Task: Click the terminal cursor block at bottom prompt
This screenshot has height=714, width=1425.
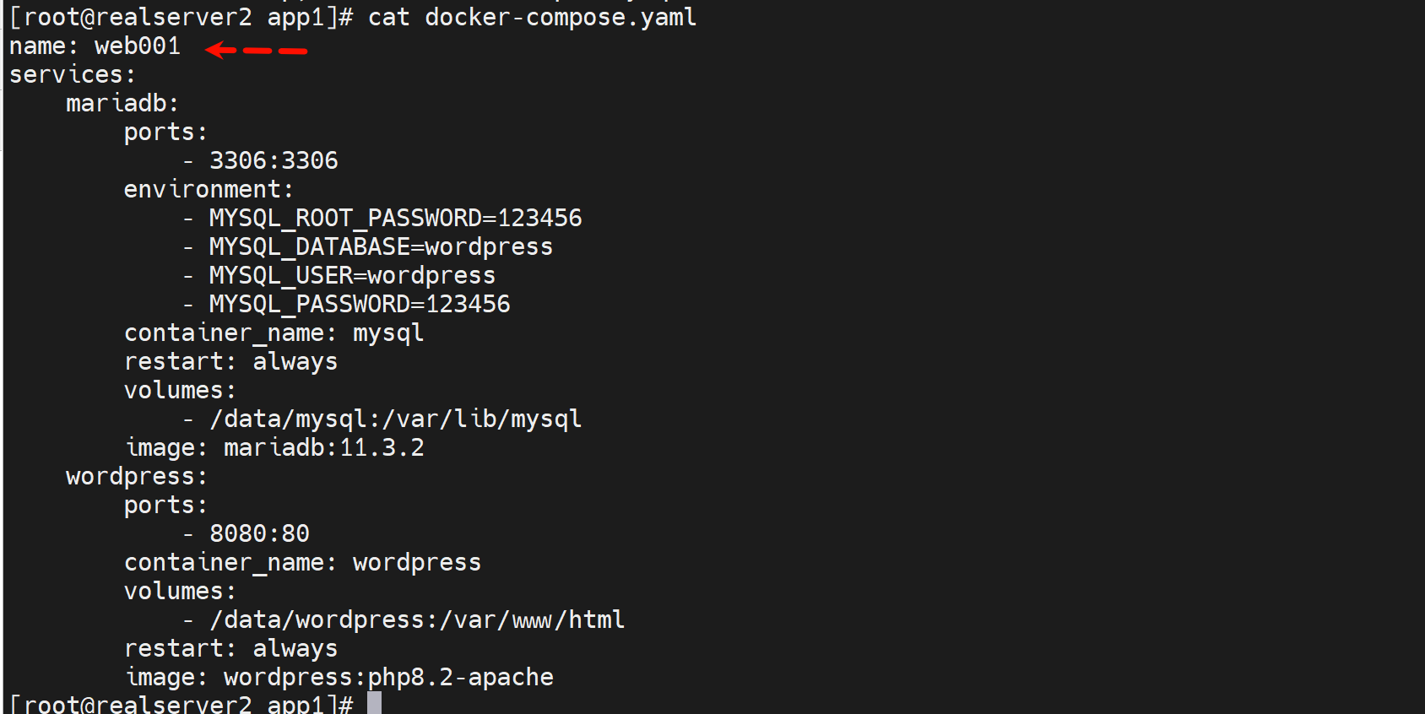Action: pos(374,703)
